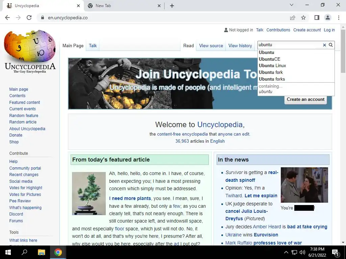Click the Create an account button
Screen dimensions: 346x259
[x=305, y=99]
